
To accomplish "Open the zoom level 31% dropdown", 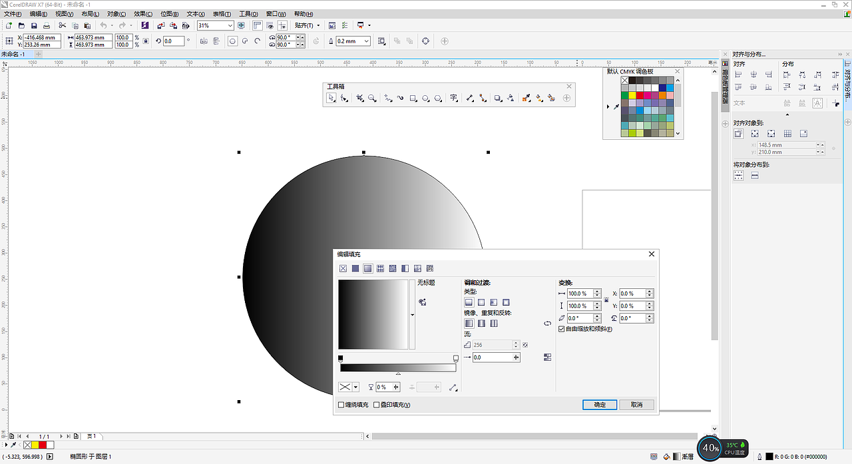I will click(x=230, y=25).
